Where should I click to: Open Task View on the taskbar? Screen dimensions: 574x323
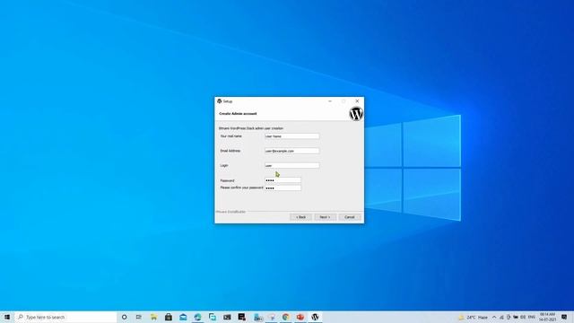(139, 317)
